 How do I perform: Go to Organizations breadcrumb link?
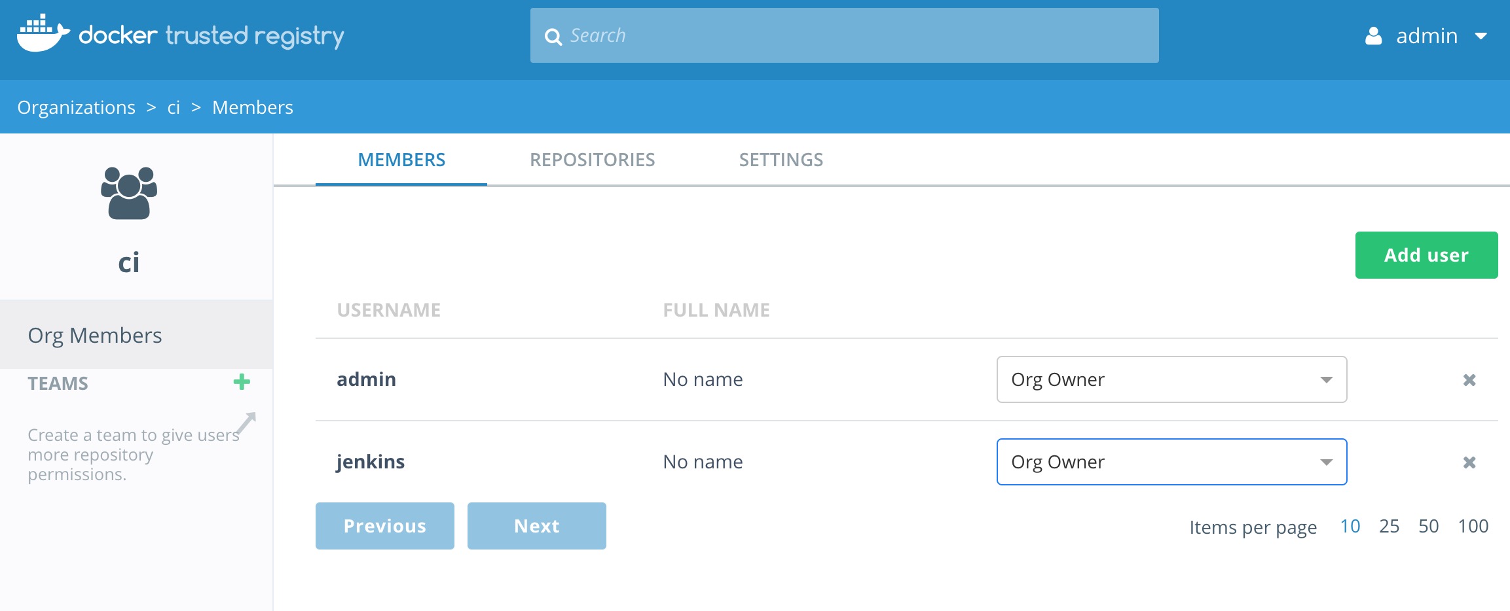click(x=77, y=107)
